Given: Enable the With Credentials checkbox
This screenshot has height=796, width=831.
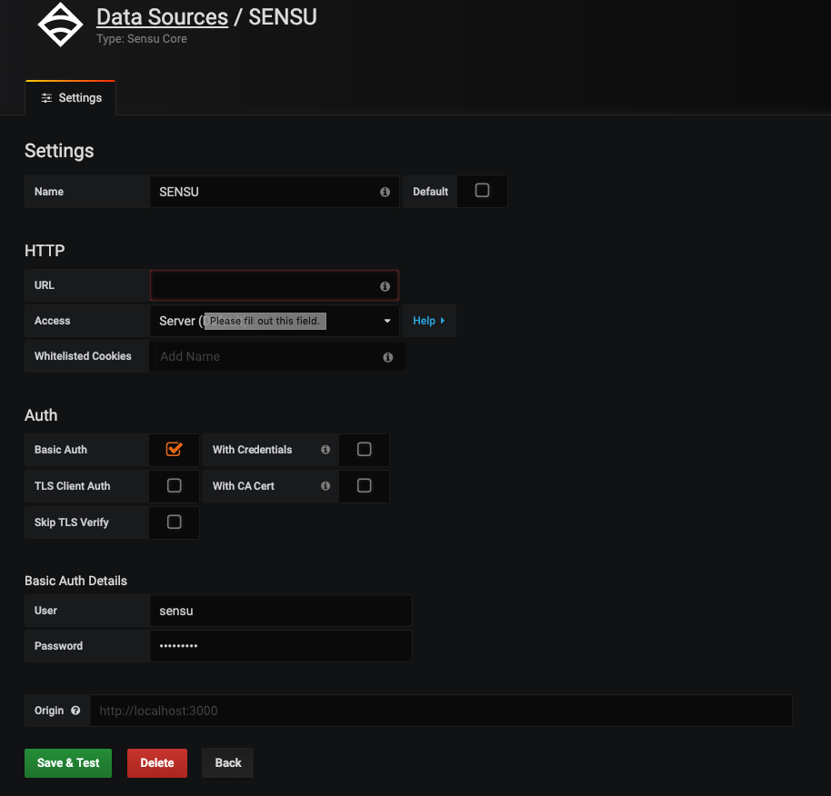Looking at the screenshot, I should (364, 449).
